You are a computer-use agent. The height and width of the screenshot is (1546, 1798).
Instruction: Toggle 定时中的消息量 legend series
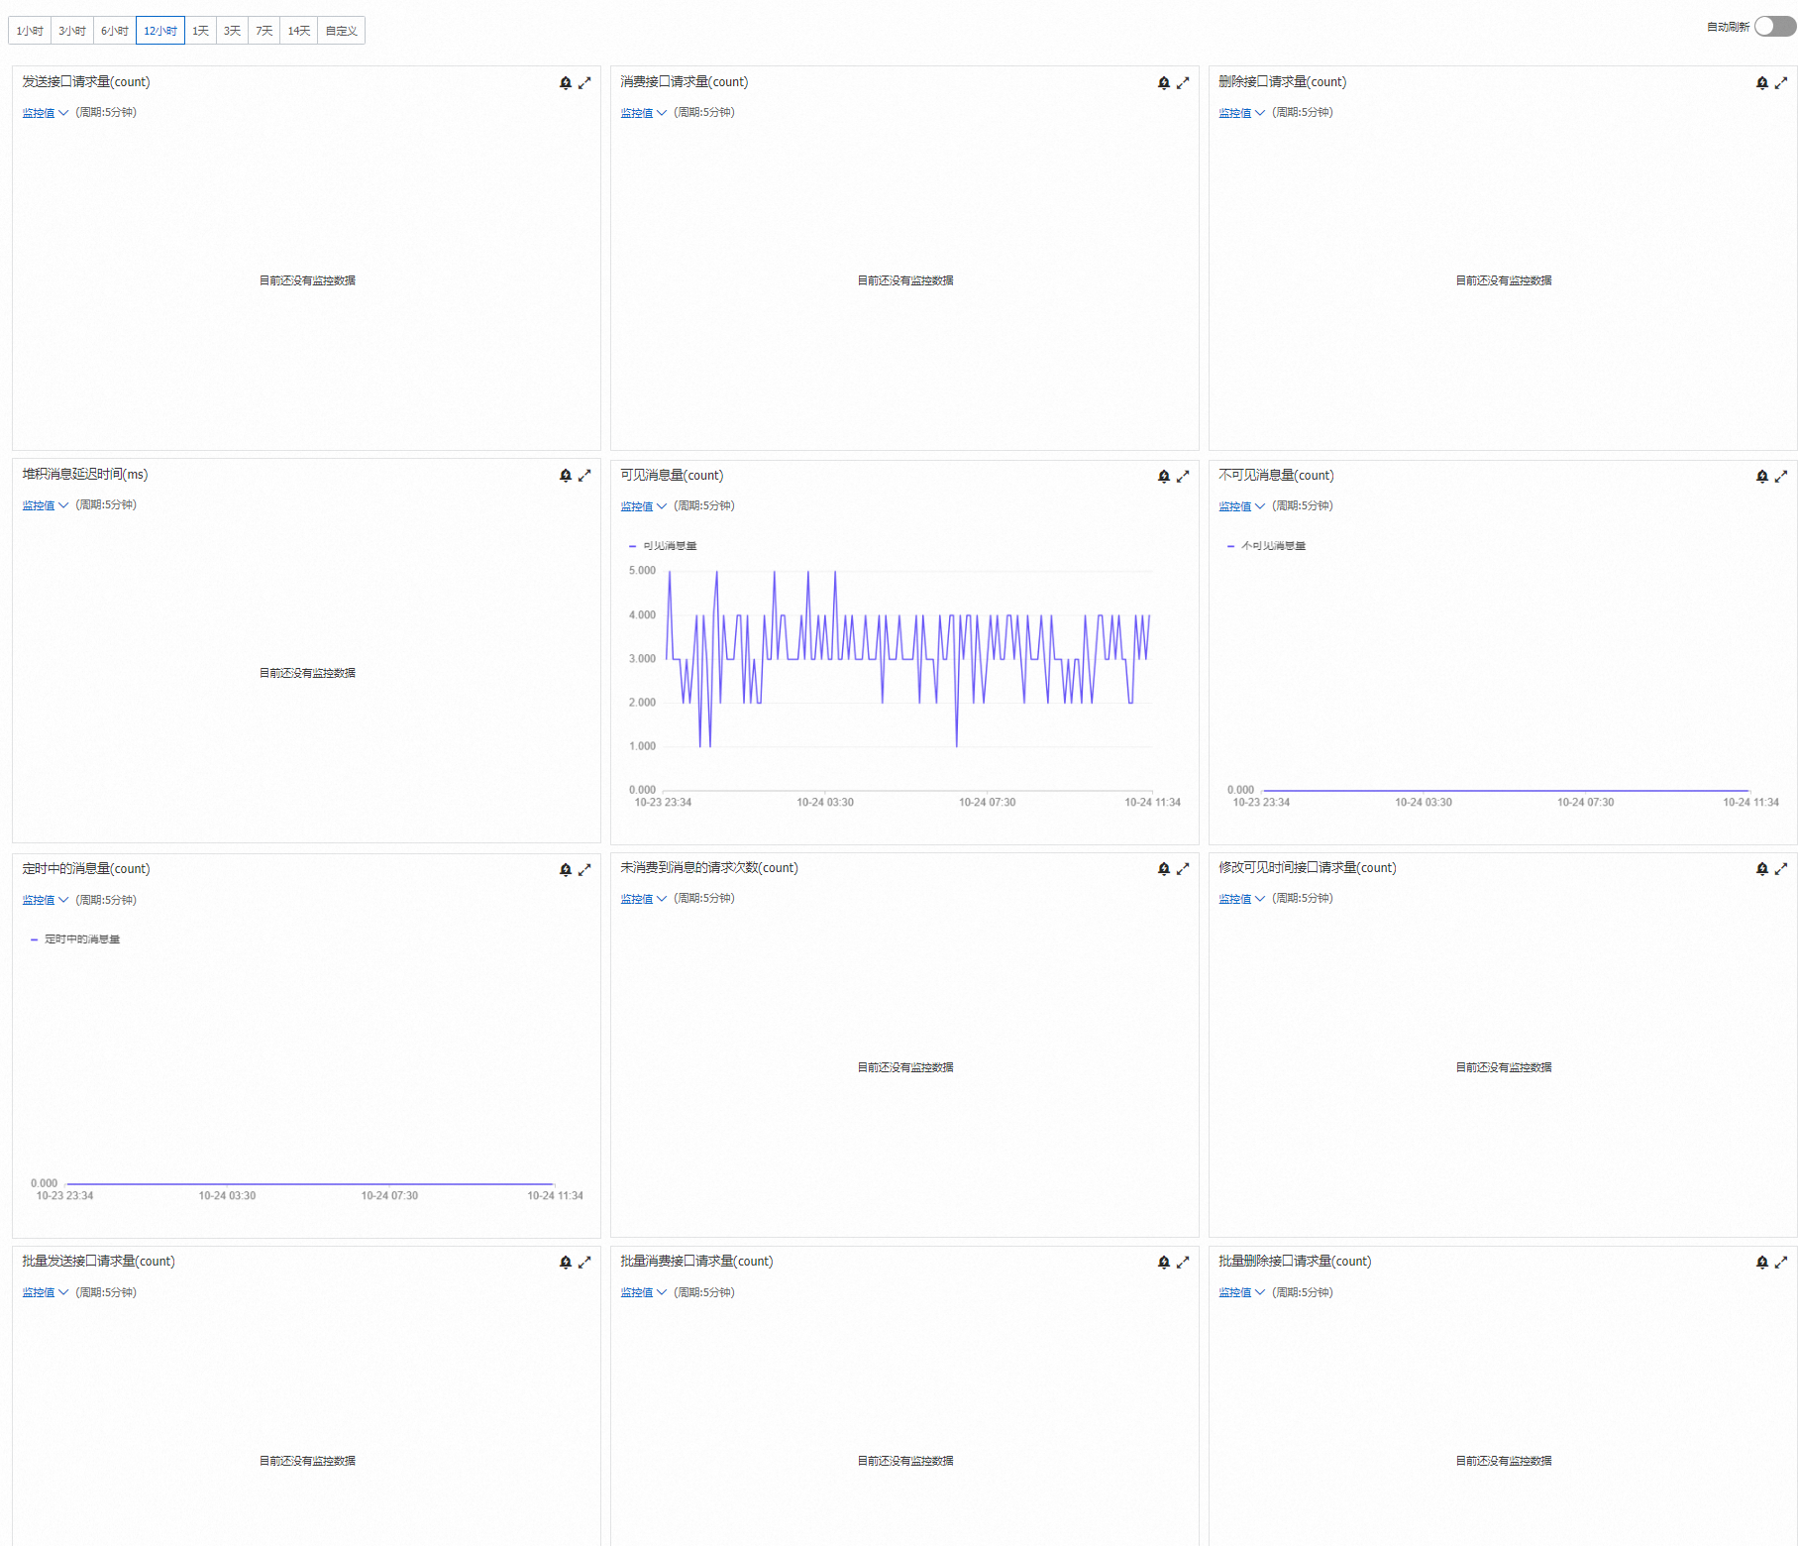pos(75,939)
